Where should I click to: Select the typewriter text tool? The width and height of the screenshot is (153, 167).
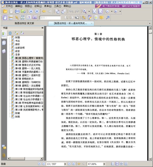(96, 18)
